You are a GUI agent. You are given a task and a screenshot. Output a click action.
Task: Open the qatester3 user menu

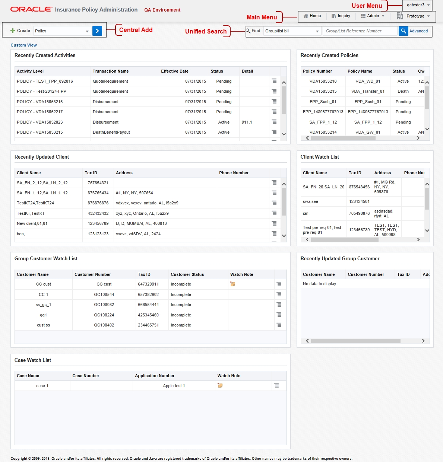coord(418,5)
